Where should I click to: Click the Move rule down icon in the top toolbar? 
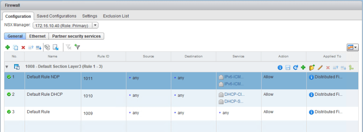click(x=39, y=48)
